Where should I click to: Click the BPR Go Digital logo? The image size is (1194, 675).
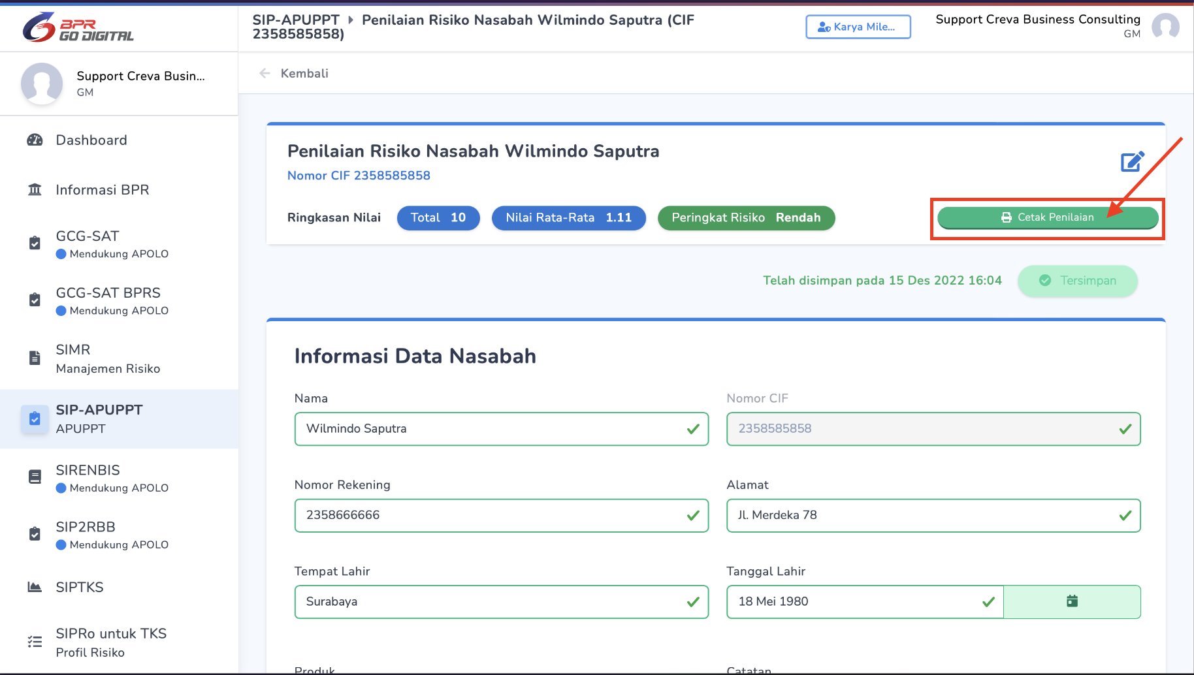tap(78, 27)
